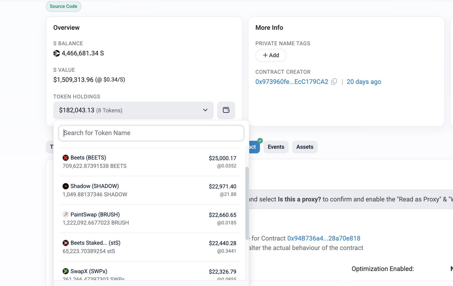Open the Assets tab
Viewport: 453px width, 286px height.
[x=305, y=147]
